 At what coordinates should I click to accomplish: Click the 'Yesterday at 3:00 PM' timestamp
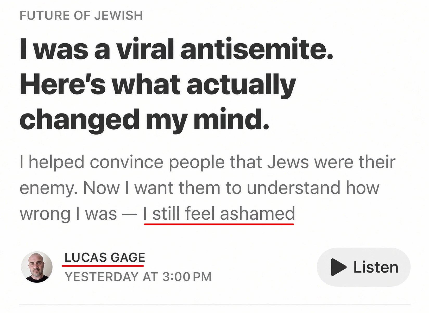point(138,277)
